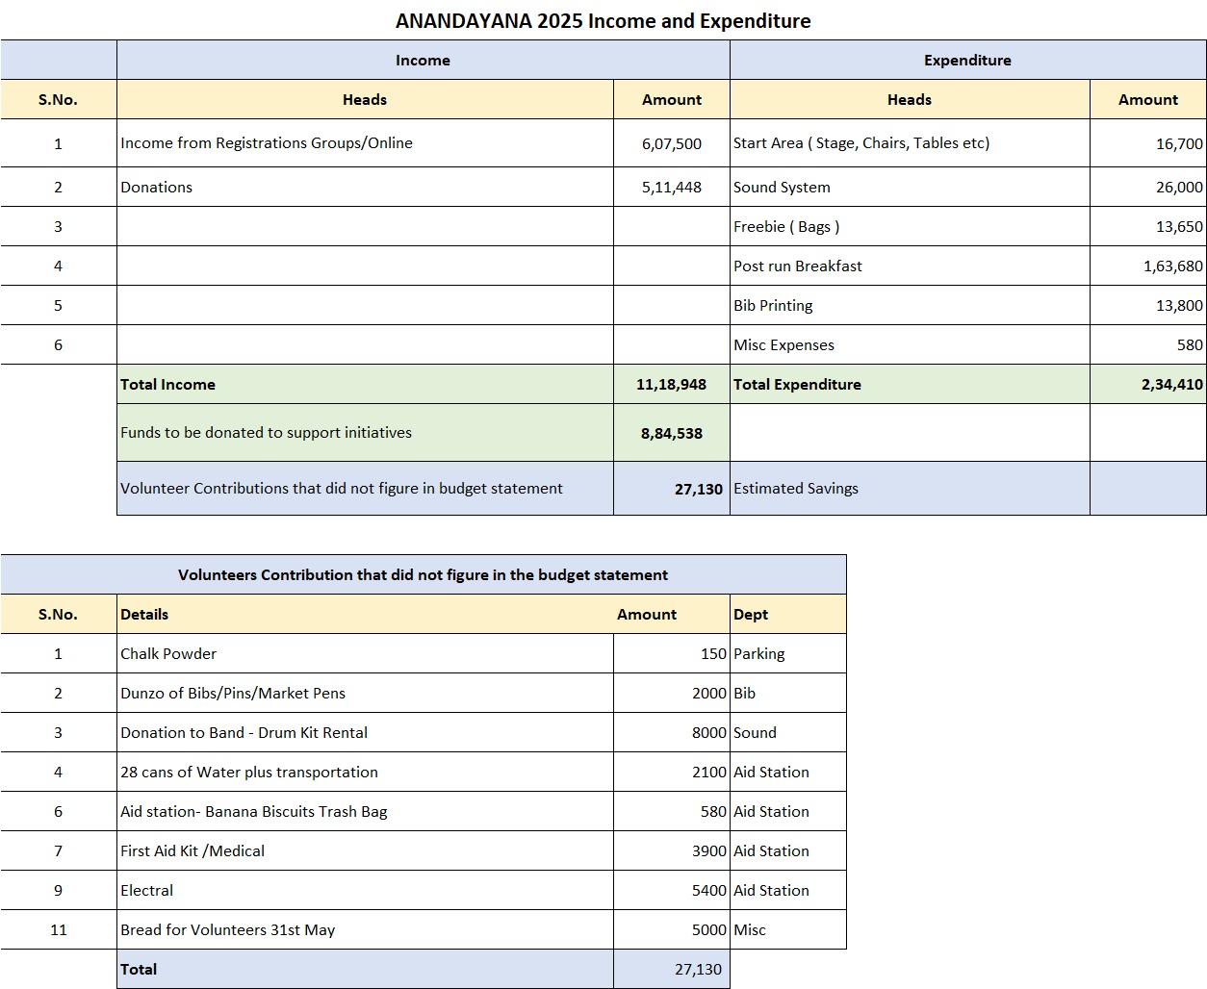The image size is (1207, 989).
Task: Select the expenditure amount 1,63,680
Action: click(1148, 266)
